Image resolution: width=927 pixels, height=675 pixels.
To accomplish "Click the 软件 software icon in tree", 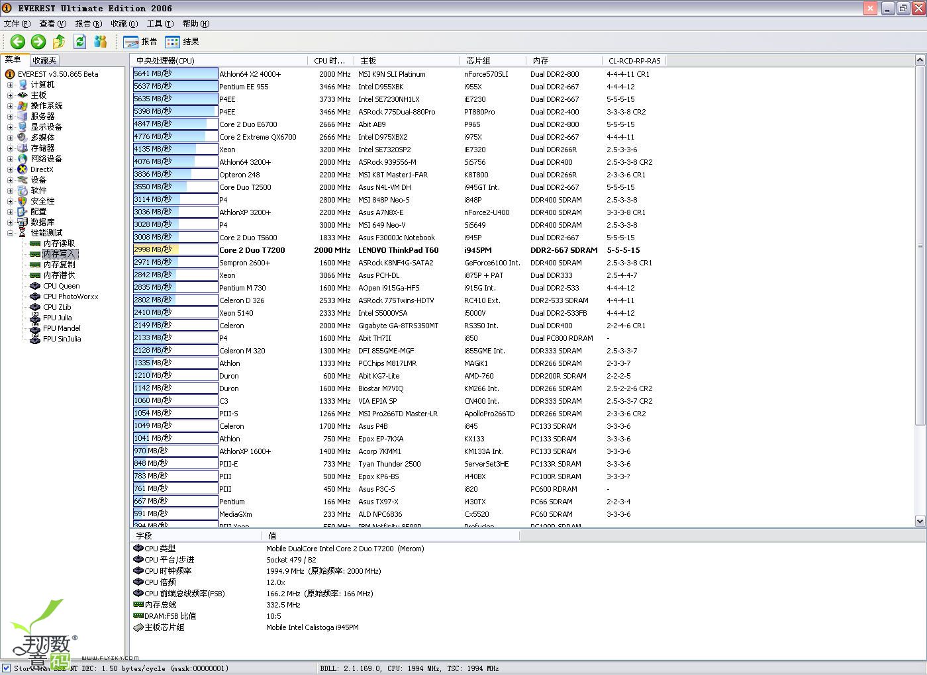I will [x=23, y=191].
